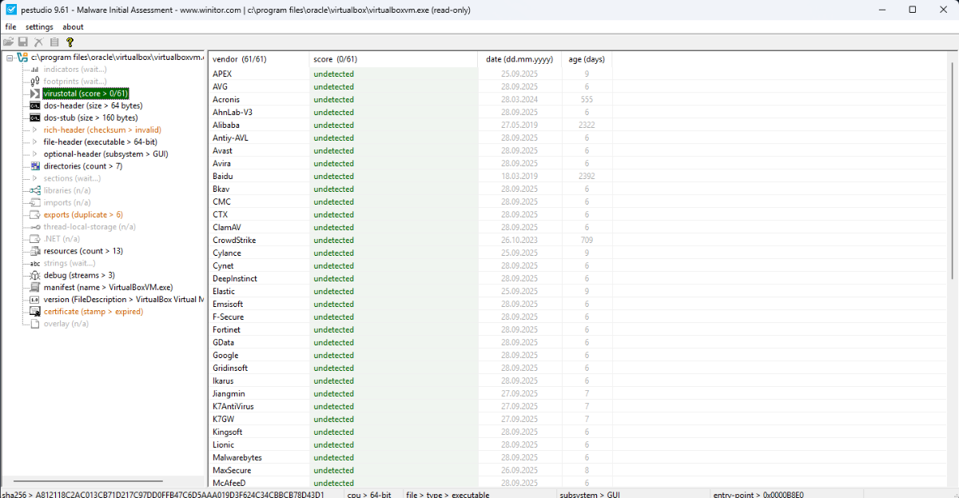Click the resources icon in tree
The image size is (959, 498).
35,251
